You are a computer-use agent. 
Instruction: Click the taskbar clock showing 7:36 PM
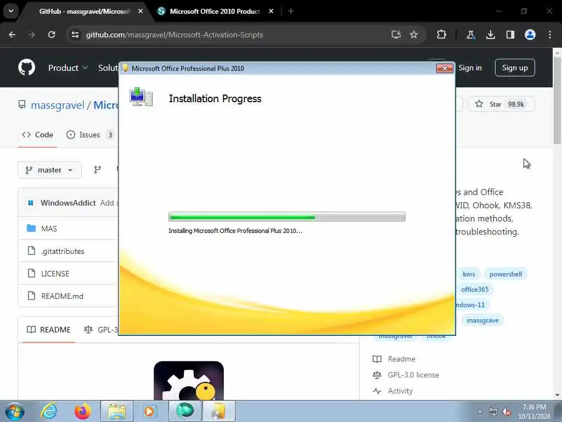click(x=534, y=412)
